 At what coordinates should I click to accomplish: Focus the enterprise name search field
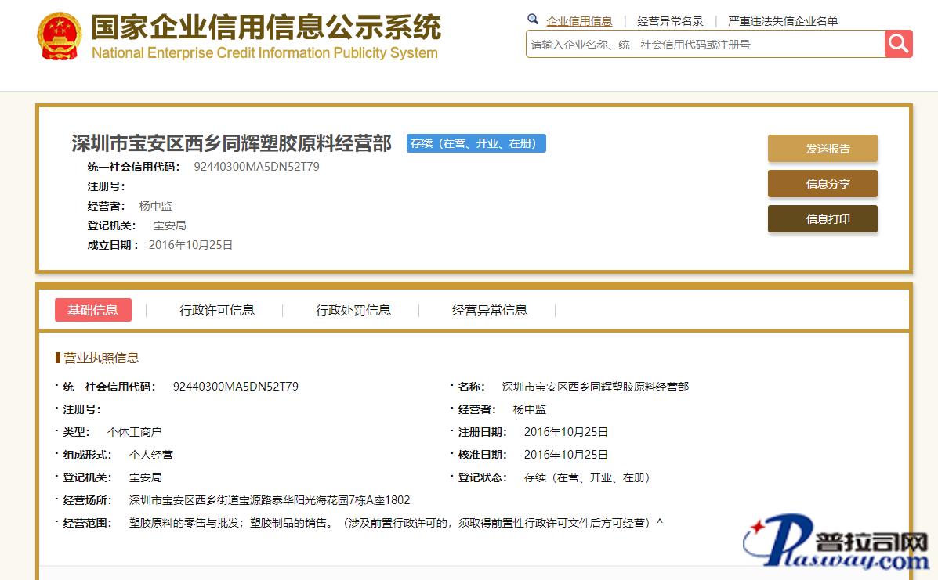(x=704, y=45)
